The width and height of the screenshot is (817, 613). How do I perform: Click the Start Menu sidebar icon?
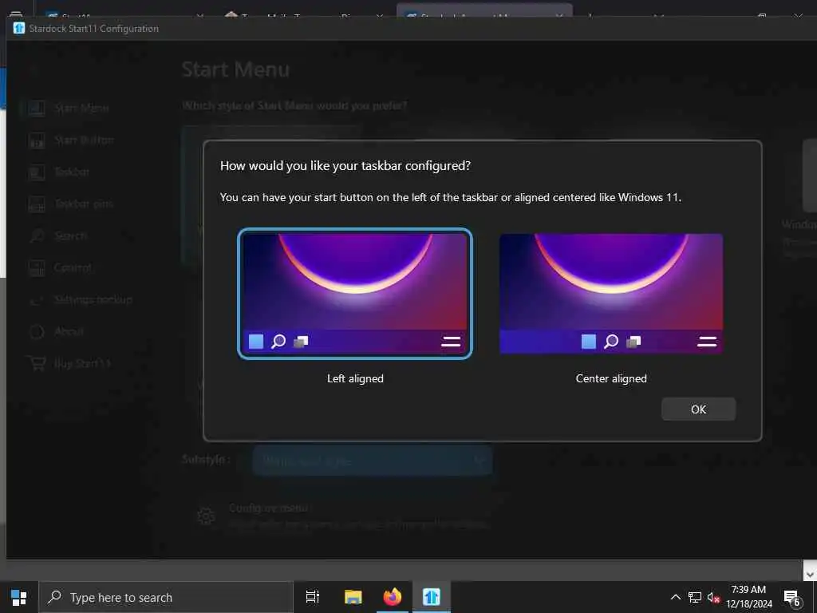pyautogui.click(x=37, y=109)
